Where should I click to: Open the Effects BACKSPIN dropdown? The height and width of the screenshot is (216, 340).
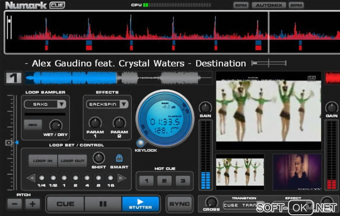(x=107, y=104)
